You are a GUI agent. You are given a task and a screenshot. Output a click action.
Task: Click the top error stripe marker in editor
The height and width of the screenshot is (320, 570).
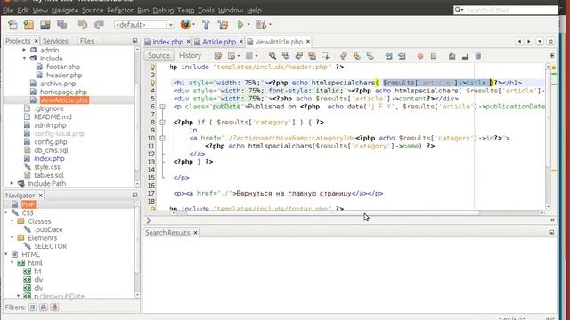click(554, 68)
